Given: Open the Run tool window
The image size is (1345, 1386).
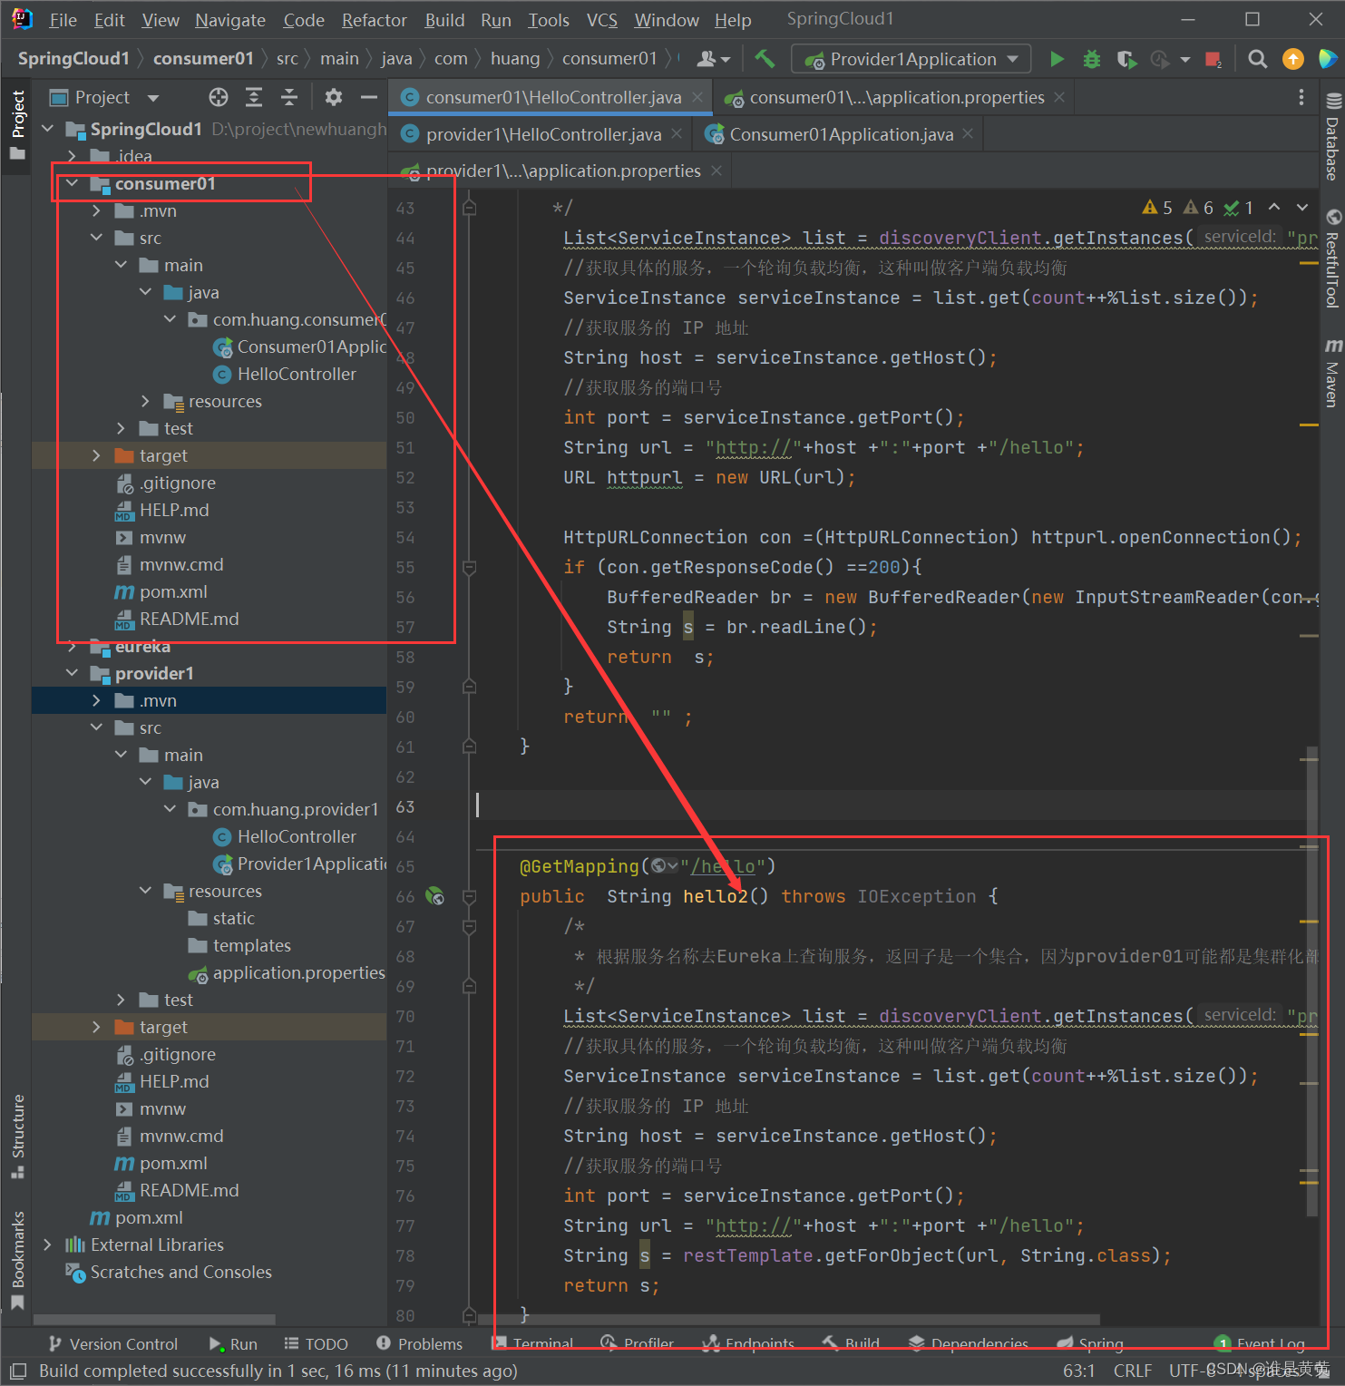Looking at the screenshot, I should 233,1343.
